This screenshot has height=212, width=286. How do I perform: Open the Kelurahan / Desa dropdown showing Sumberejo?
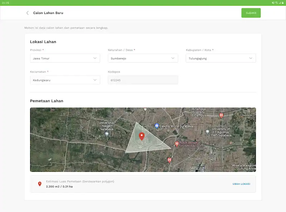pyautogui.click(x=143, y=58)
